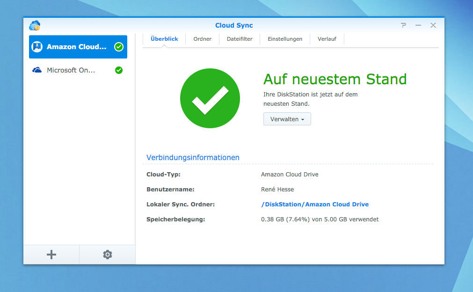Select the Amazon Cloud connection entry
Screen dimensions: 473x292
[x=78, y=47]
